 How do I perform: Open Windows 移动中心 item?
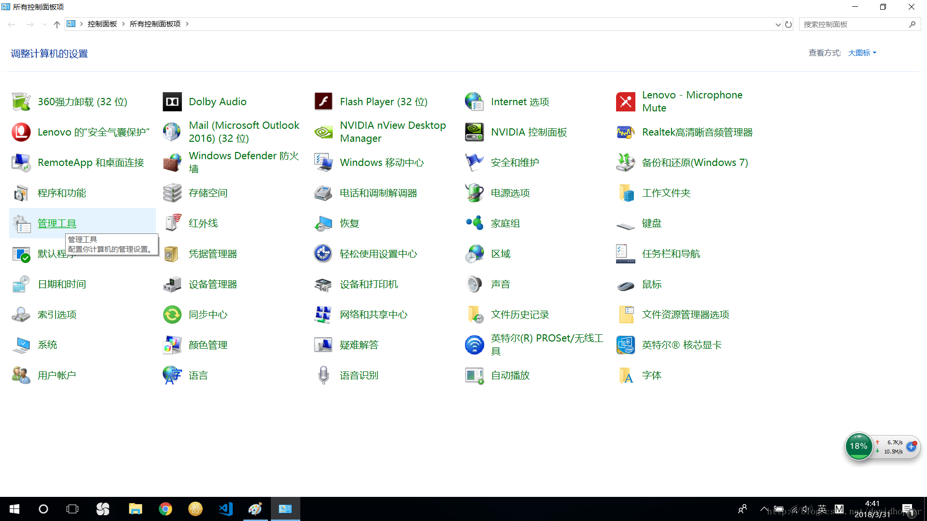tap(382, 163)
